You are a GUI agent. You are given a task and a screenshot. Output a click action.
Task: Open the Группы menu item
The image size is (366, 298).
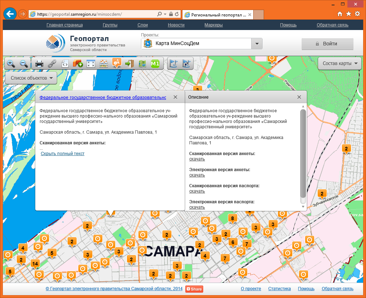(110, 25)
